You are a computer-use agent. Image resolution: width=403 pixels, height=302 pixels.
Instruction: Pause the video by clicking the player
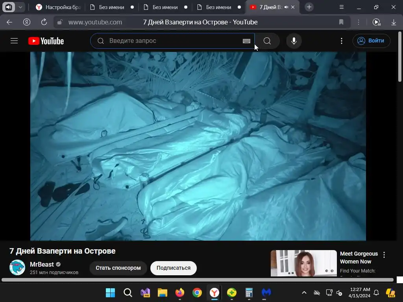pos(198,146)
